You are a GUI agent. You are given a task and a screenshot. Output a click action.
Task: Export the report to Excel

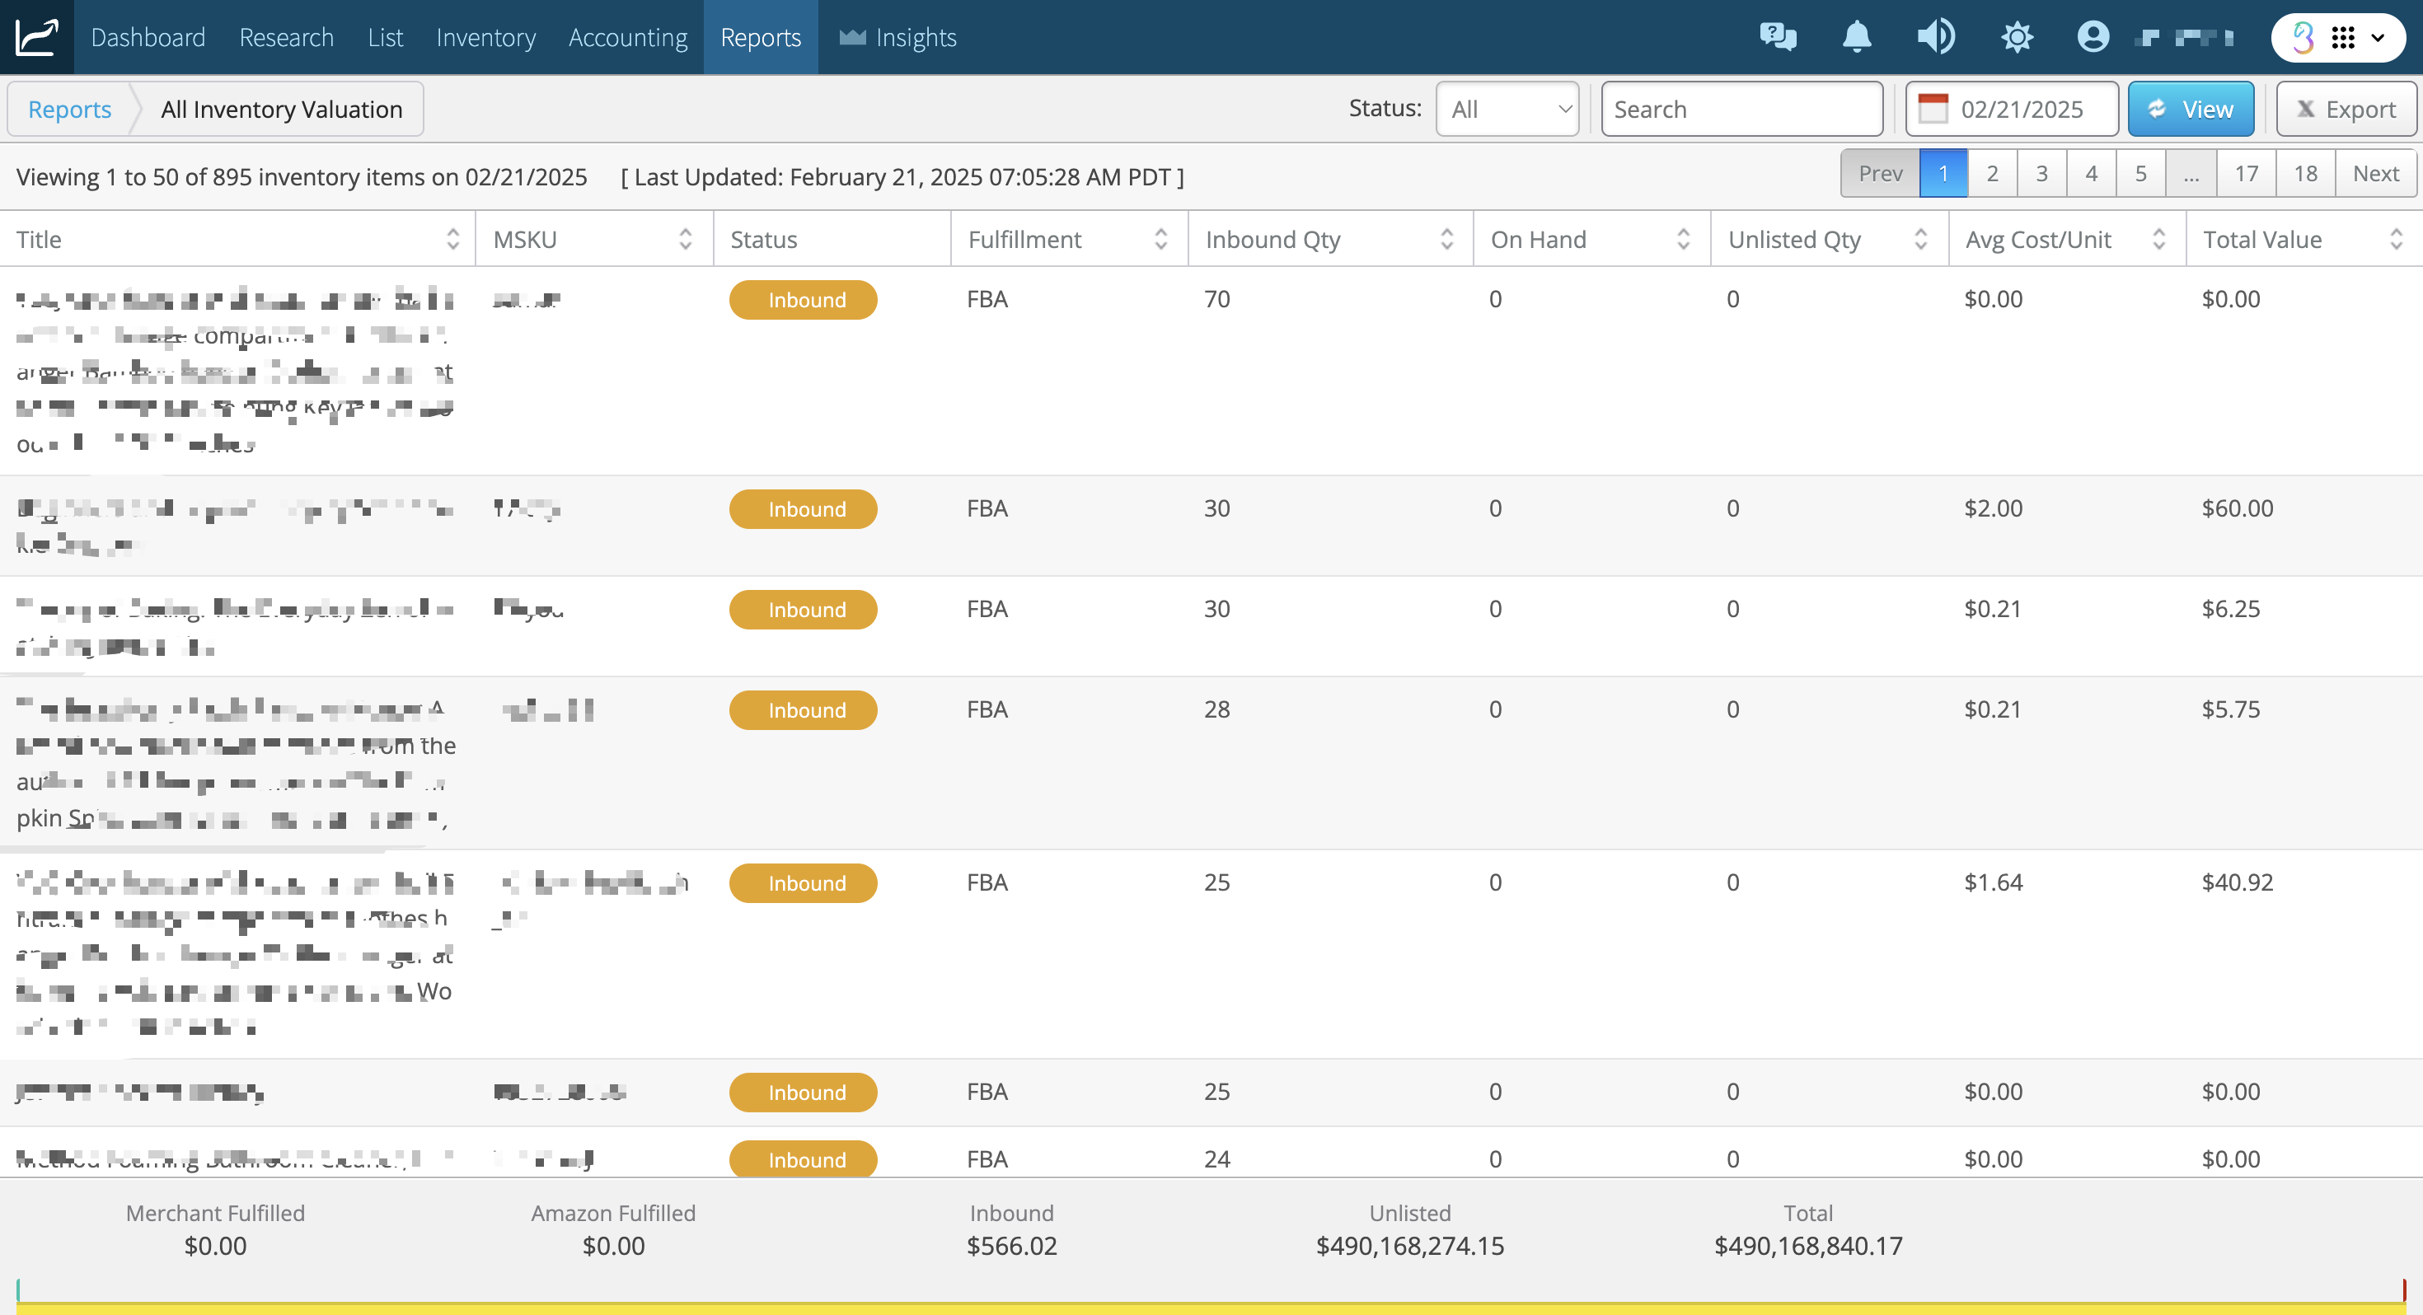click(x=2346, y=109)
